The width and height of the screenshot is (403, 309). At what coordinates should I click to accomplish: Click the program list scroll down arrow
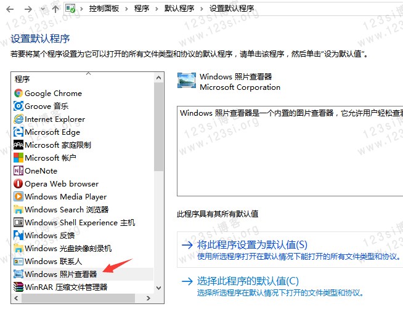pyautogui.click(x=159, y=288)
